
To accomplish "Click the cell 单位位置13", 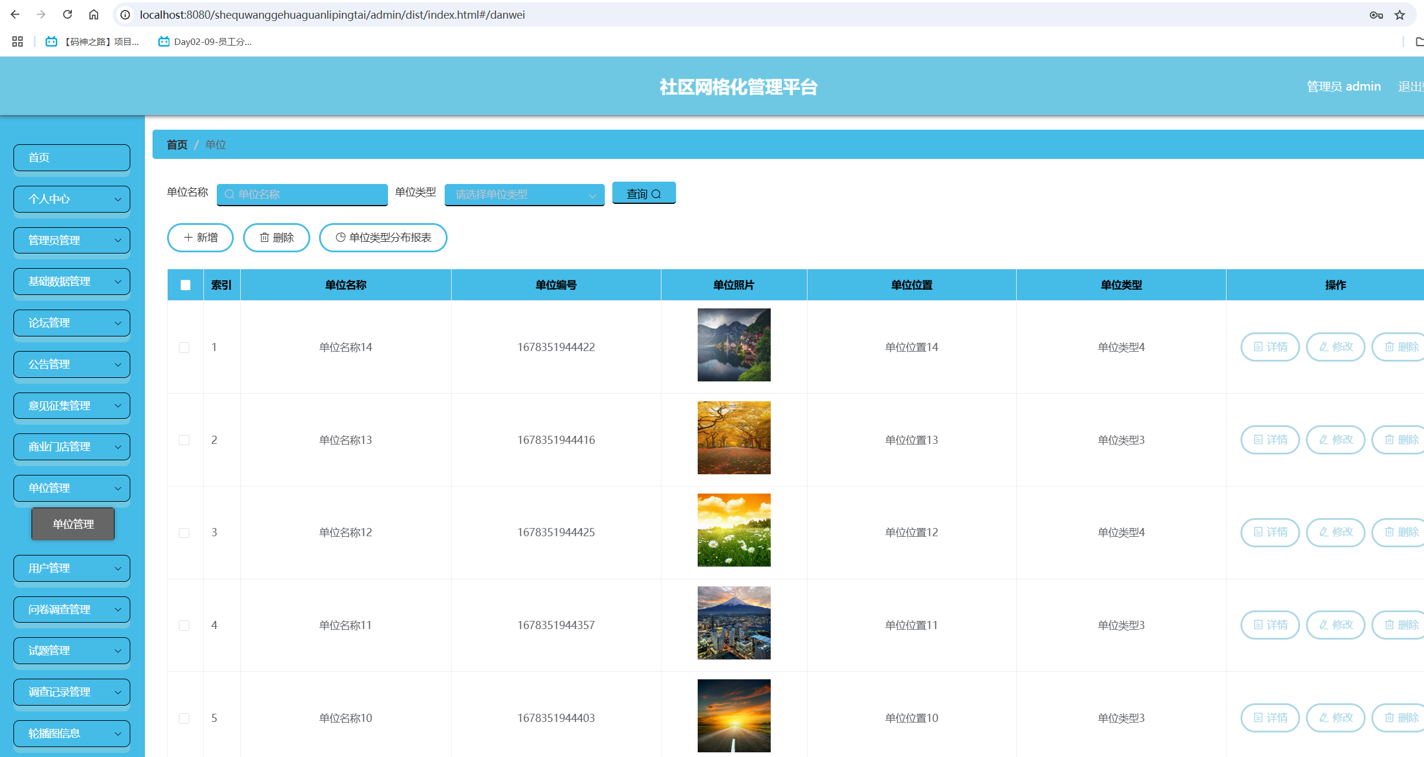I will pyautogui.click(x=912, y=440).
